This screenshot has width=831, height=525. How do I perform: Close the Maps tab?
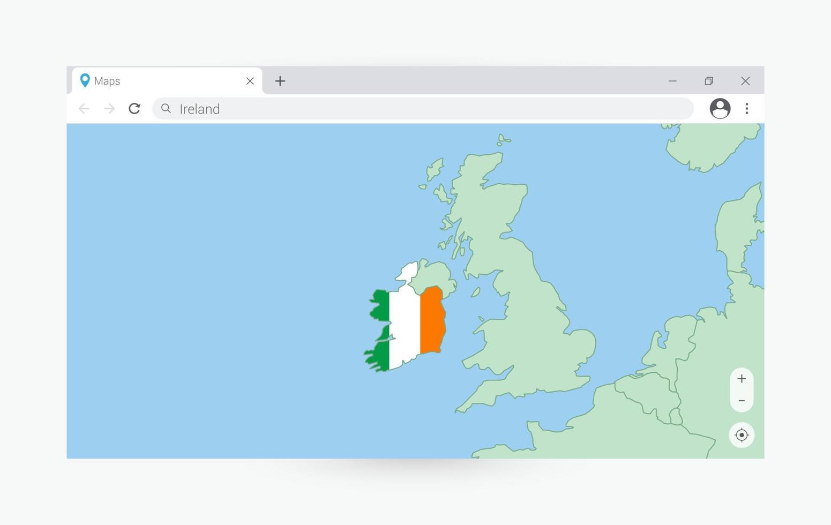pos(250,81)
